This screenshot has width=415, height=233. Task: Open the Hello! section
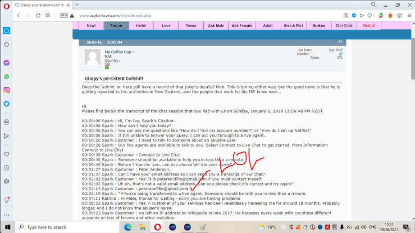pos(141,26)
